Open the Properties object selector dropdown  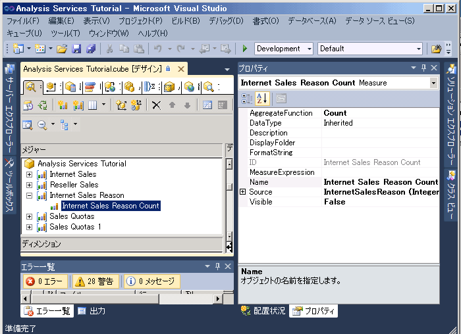433,83
